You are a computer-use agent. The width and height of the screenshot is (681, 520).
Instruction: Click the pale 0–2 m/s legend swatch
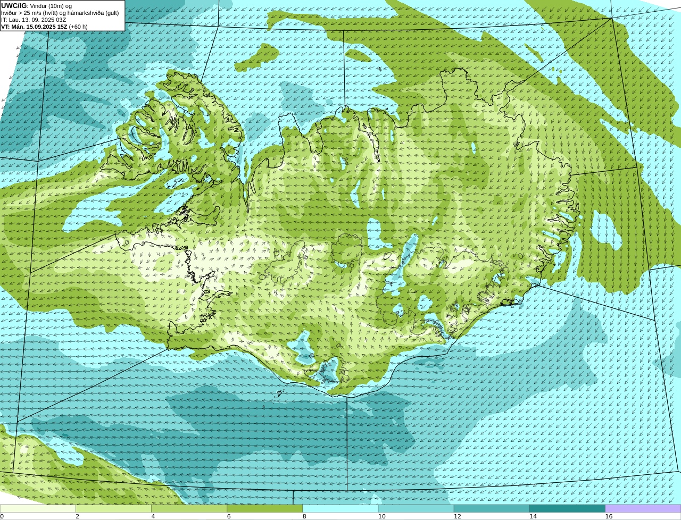tap(38, 508)
